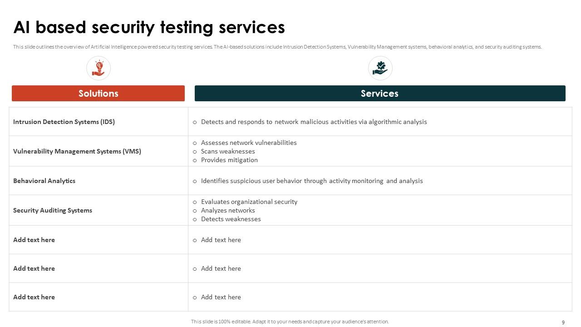Screen dimensions: 581x327
Task: Click Vulnerability Management Systems (VMS) row label
Action: (x=77, y=151)
